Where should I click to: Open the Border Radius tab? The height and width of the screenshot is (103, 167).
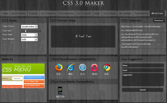click(19, 14)
